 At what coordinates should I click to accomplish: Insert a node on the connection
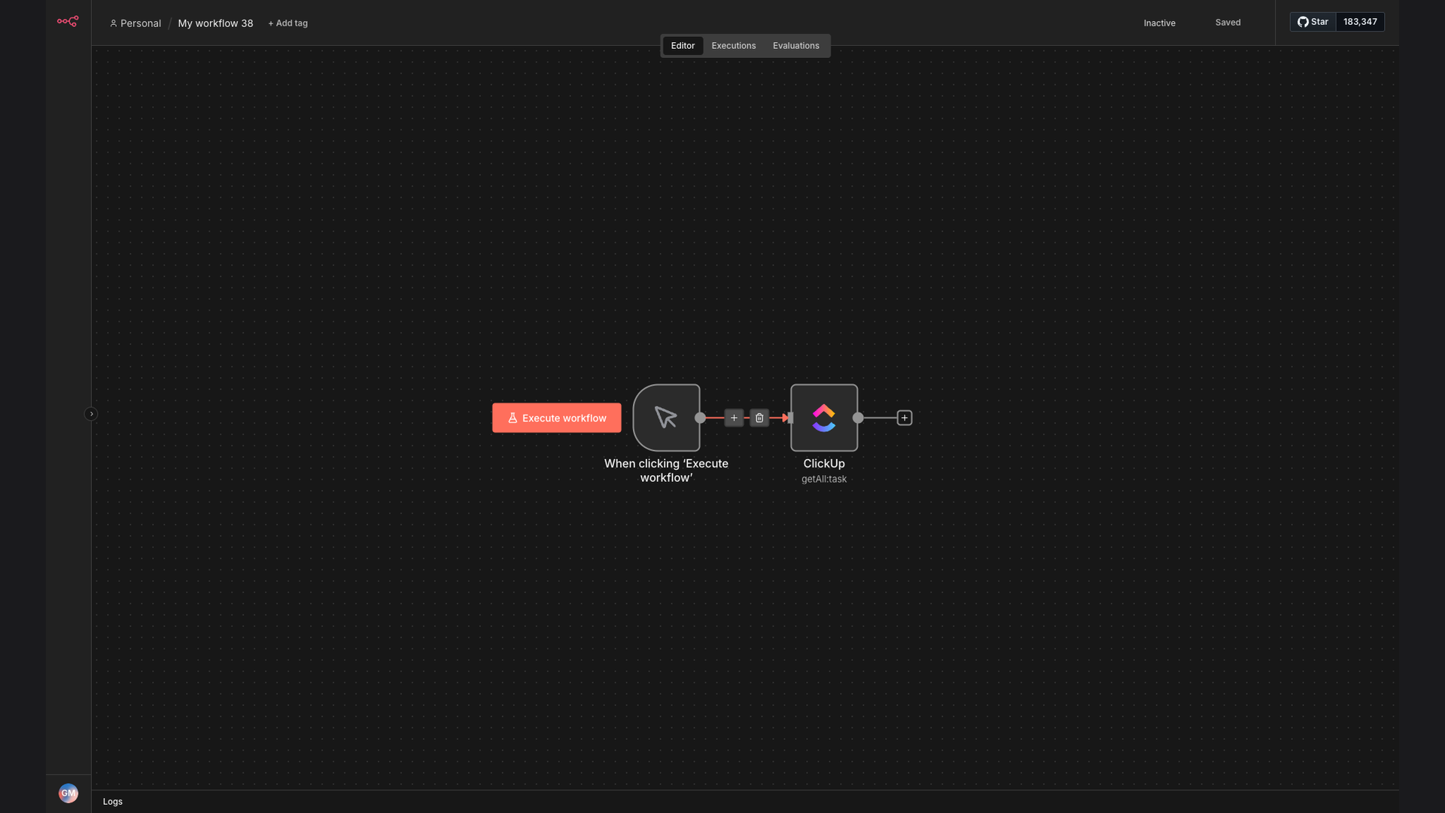click(734, 418)
